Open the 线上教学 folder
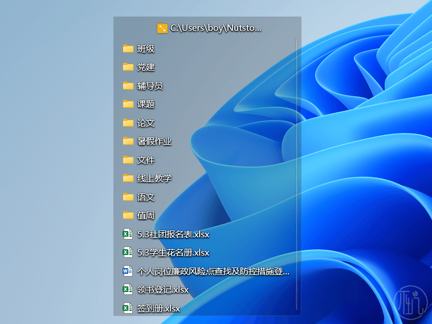 [154, 179]
